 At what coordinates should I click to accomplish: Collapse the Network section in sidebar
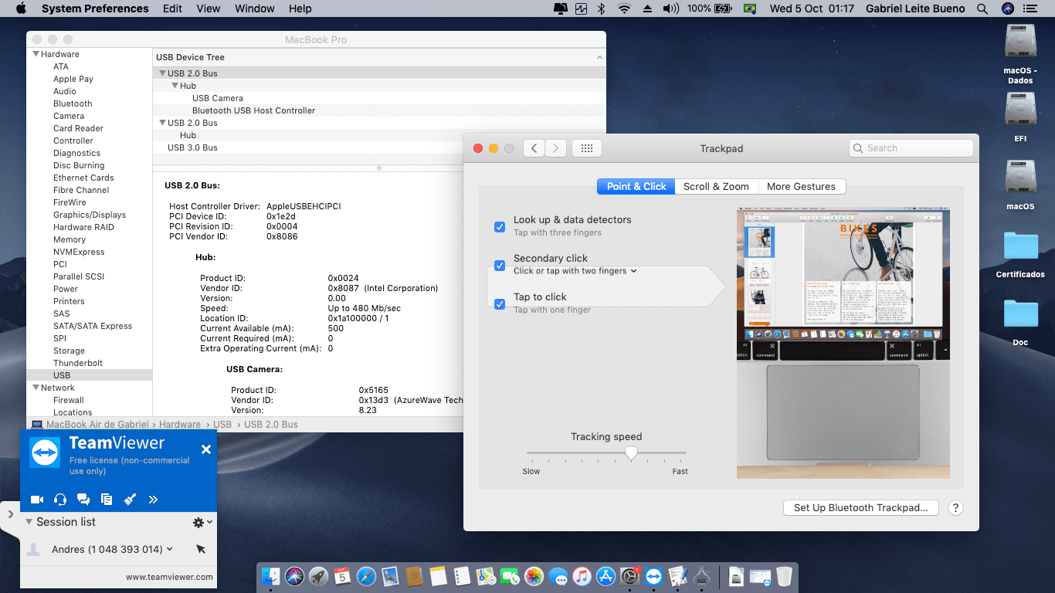pos(36,388)
